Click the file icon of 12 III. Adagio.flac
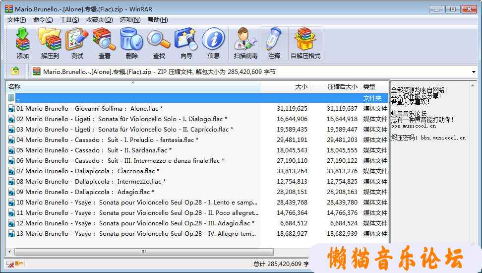The image size is (482, 273). [x=12, y=223]
